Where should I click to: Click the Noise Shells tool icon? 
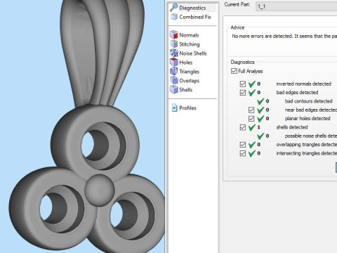174,53
